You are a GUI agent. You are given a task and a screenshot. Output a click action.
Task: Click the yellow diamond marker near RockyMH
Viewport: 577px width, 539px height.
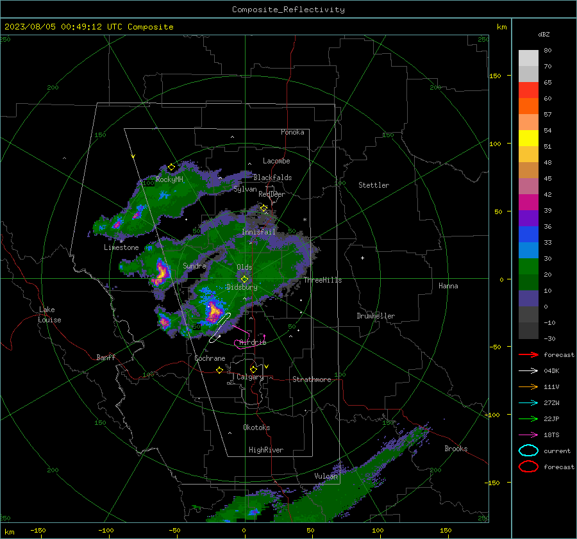point(171,167)
